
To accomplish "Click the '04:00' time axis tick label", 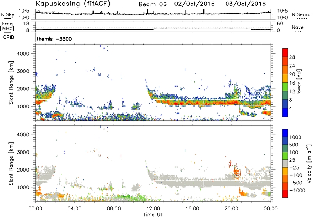I will click(75, 209).
